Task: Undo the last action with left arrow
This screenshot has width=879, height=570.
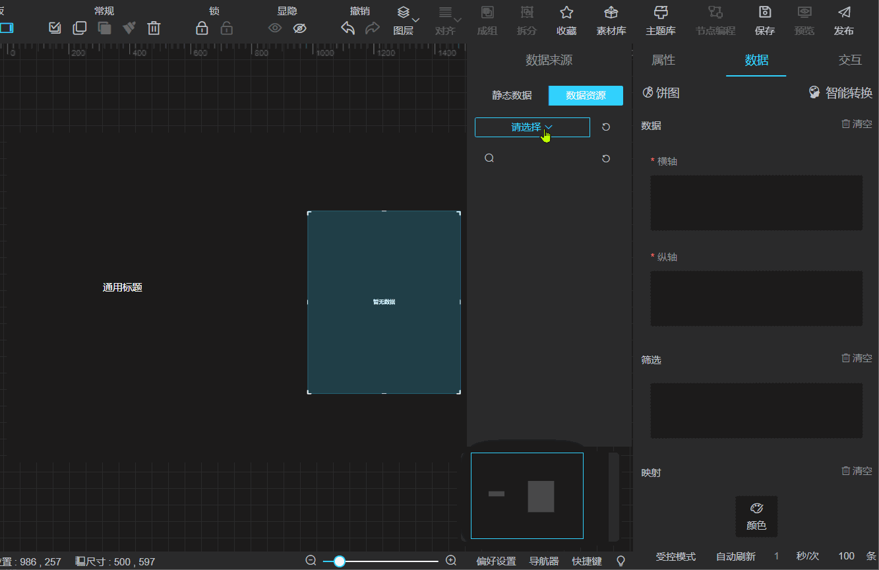Action: [348, 28]
